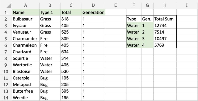Click Weedle's Bug type cell

(50, 98)
